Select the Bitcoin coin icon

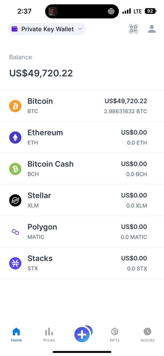point(15,106)
